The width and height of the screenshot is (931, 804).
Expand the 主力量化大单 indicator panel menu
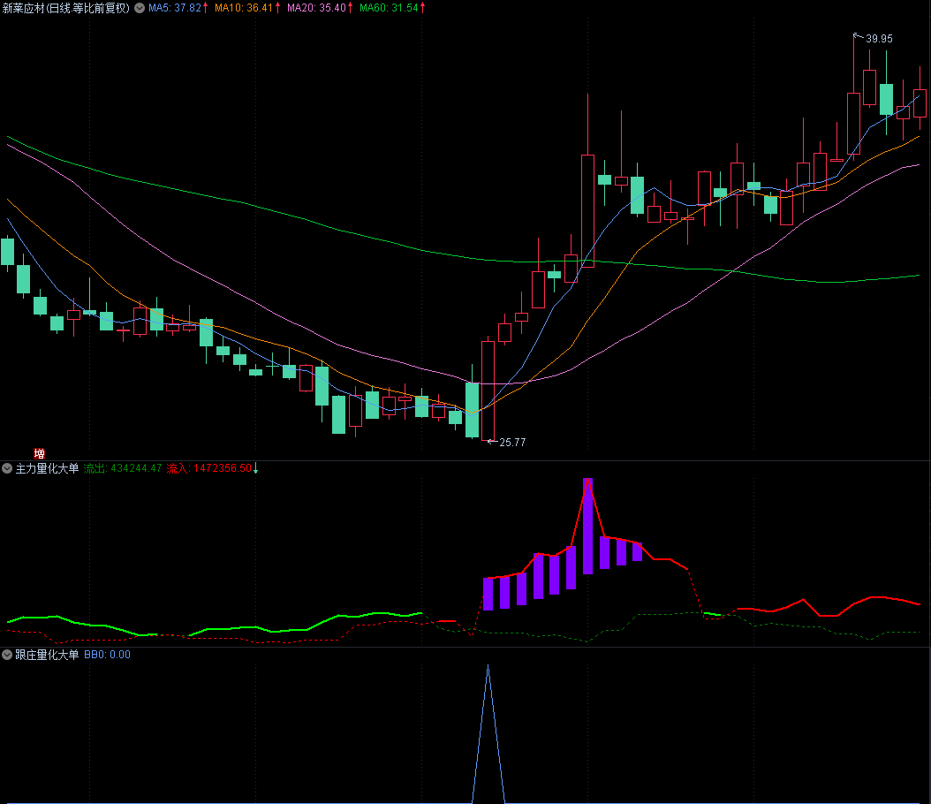(x=7, y=468)
